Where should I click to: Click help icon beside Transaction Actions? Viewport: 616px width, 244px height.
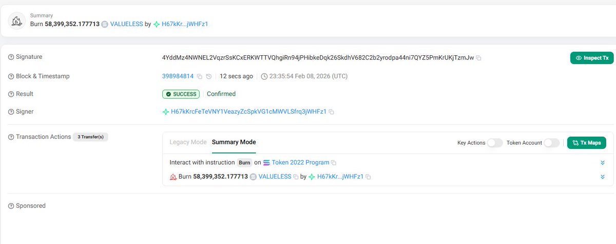pos(11,137)
